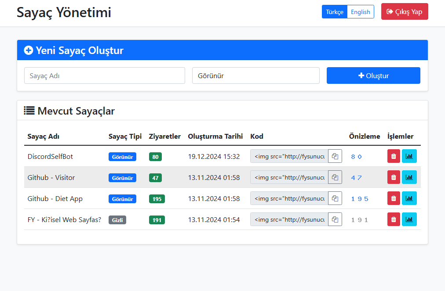
Task: Click the 191 counter preview image
Action: pyautogui.click(x=360, y=220)
